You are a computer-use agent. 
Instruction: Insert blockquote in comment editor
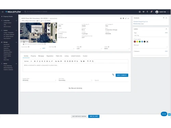(x=61, y=61)
